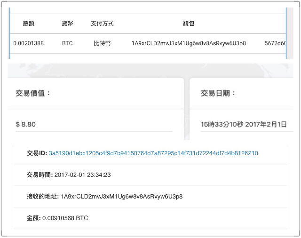Select the BTC currency cell
Image resolution: width=301 pixels, height=238 pixels.
point(67,43)
